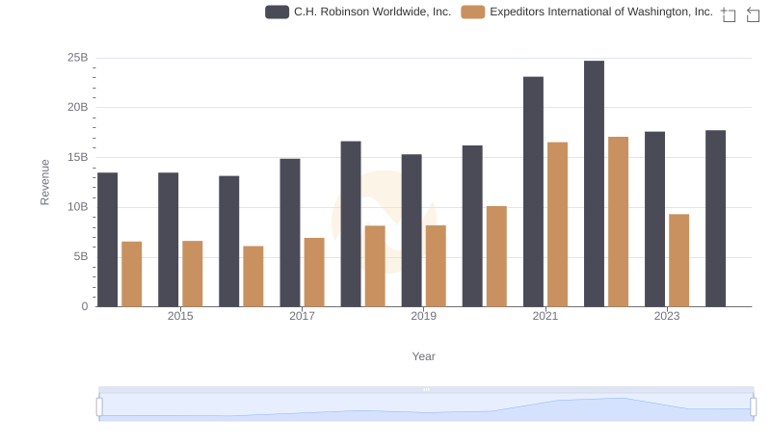771x444 pixels.
Task: Click the 2015 x-axis label
Action: point(180,316)
